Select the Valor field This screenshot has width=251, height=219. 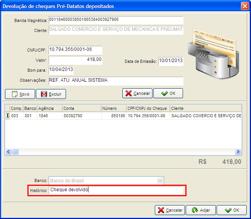coord(75,60)
